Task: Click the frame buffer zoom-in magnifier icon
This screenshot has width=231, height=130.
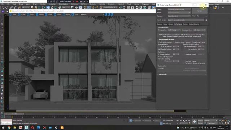Action: tap(106, 14)
